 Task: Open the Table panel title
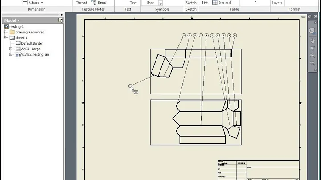click(x=234, y=9)
